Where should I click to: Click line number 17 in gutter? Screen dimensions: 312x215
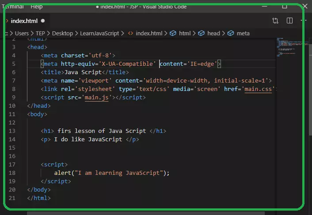12,165
